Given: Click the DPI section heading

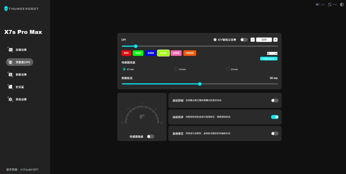Looking at the screenshot, I should click(124, 40).
